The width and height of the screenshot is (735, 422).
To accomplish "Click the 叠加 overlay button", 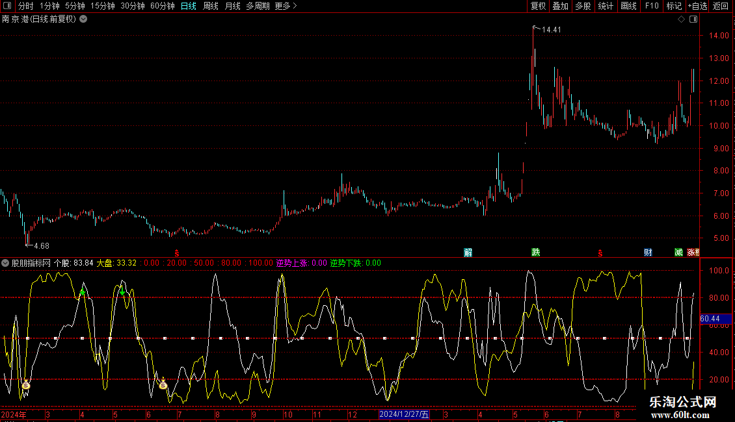I will 560,6.
